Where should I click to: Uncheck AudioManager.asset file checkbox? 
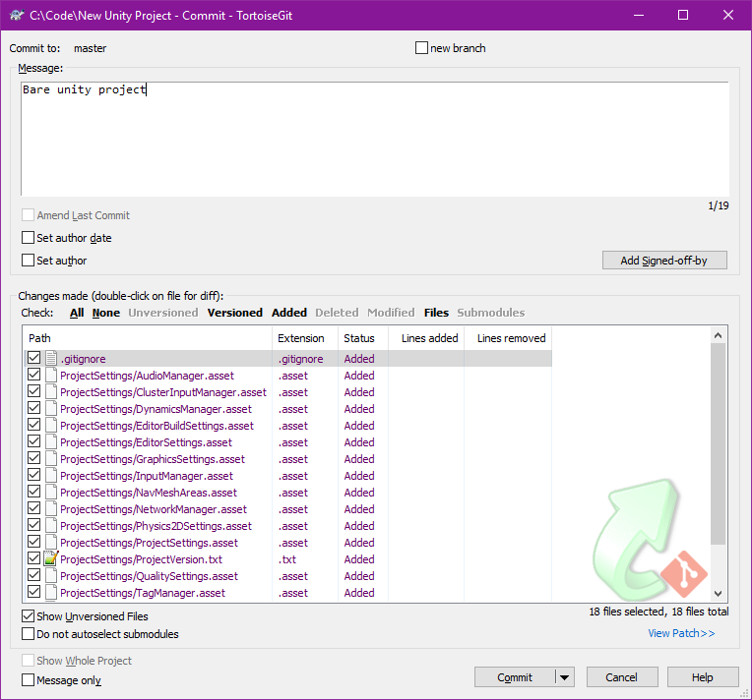(34, 375)
